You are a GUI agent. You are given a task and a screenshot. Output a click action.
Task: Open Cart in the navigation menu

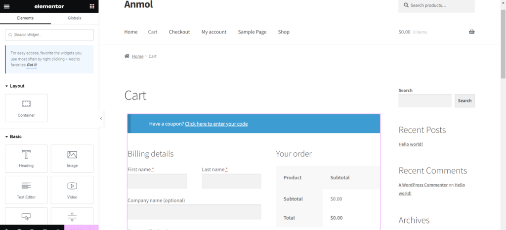153,32
